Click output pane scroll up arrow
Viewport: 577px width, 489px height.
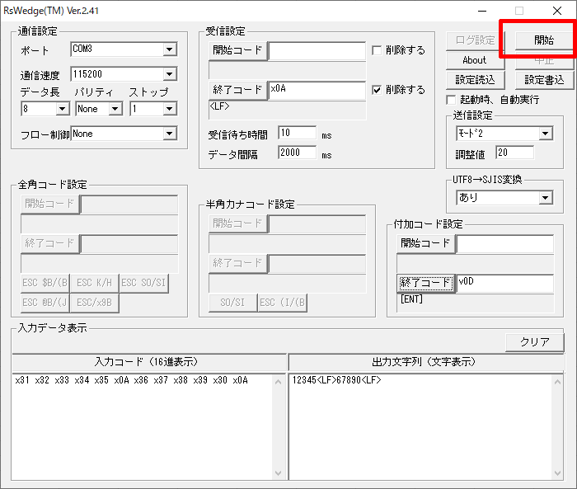coord(557,383)
